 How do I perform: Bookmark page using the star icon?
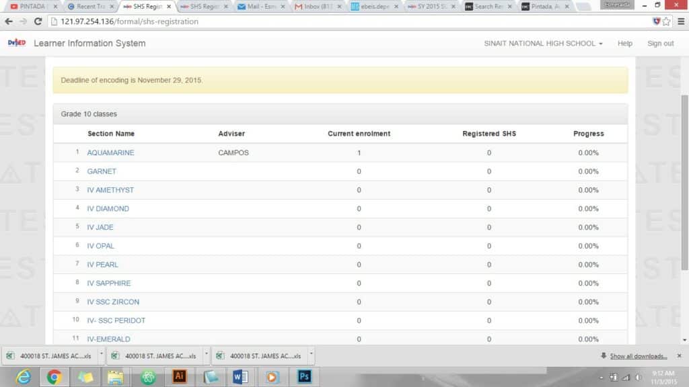coord(667,21)
